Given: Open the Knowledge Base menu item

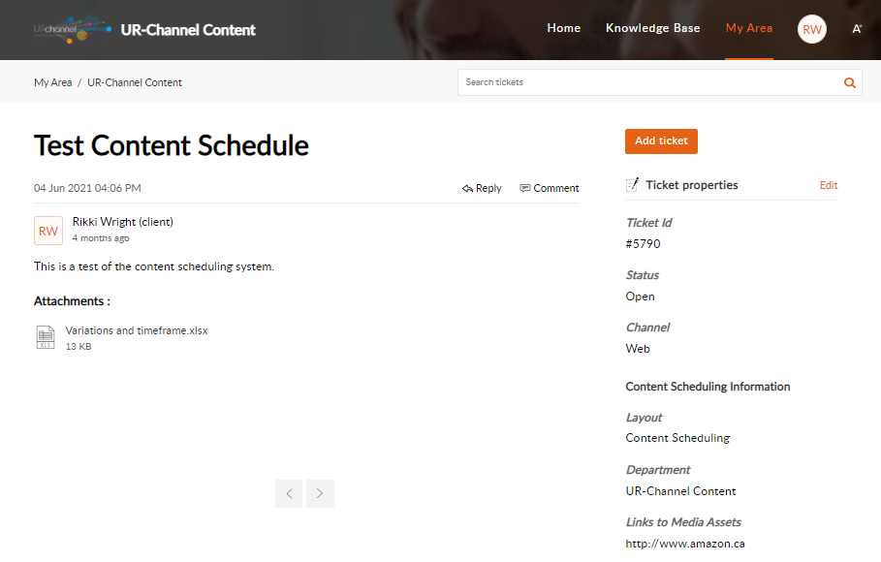Looking at the screenshot, I should (653, 28).
